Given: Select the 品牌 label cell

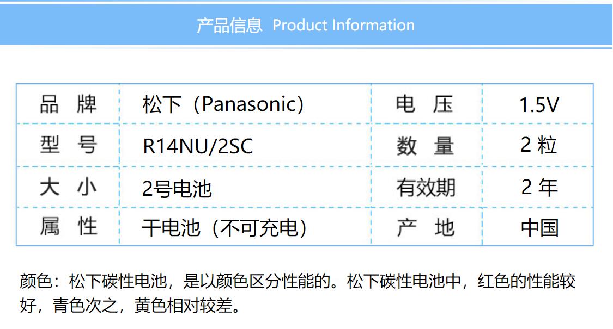Looking at the screenshot, I should pyautogui.click(x=68, y=104).
